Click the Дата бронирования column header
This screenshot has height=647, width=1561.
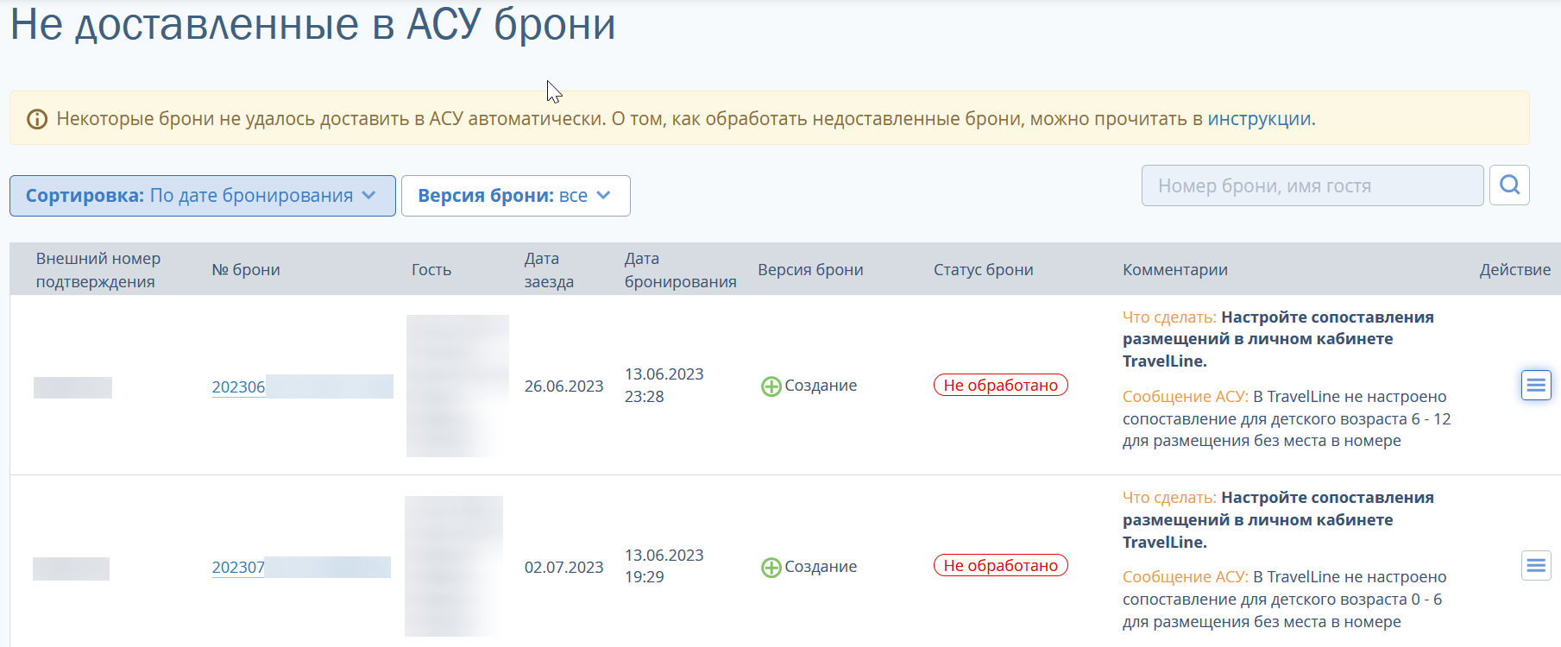click(x=681, y=270)
